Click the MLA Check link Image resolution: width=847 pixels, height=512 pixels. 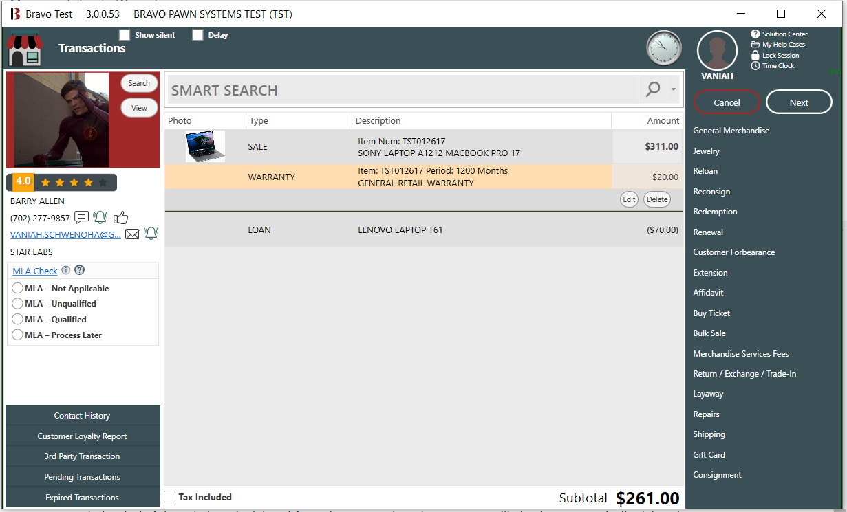tap(35, 271)
